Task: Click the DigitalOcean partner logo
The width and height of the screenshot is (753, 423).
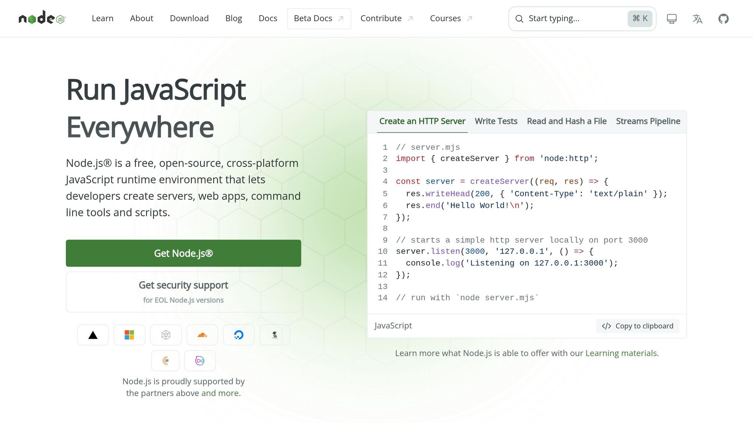Action: click(x=239, y=335)
